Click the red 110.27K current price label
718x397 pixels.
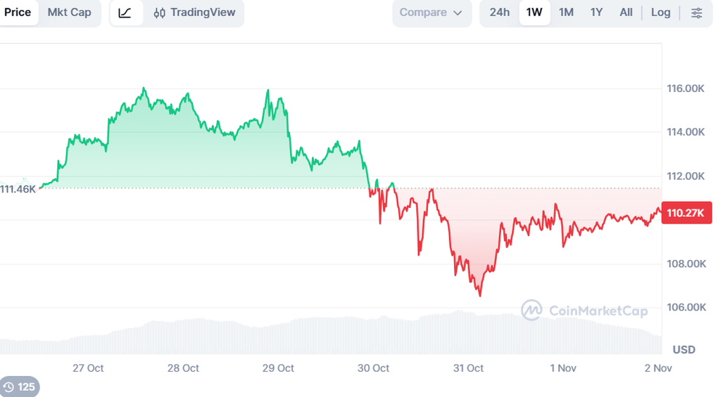pyautogui.click(x=686, y=213)
